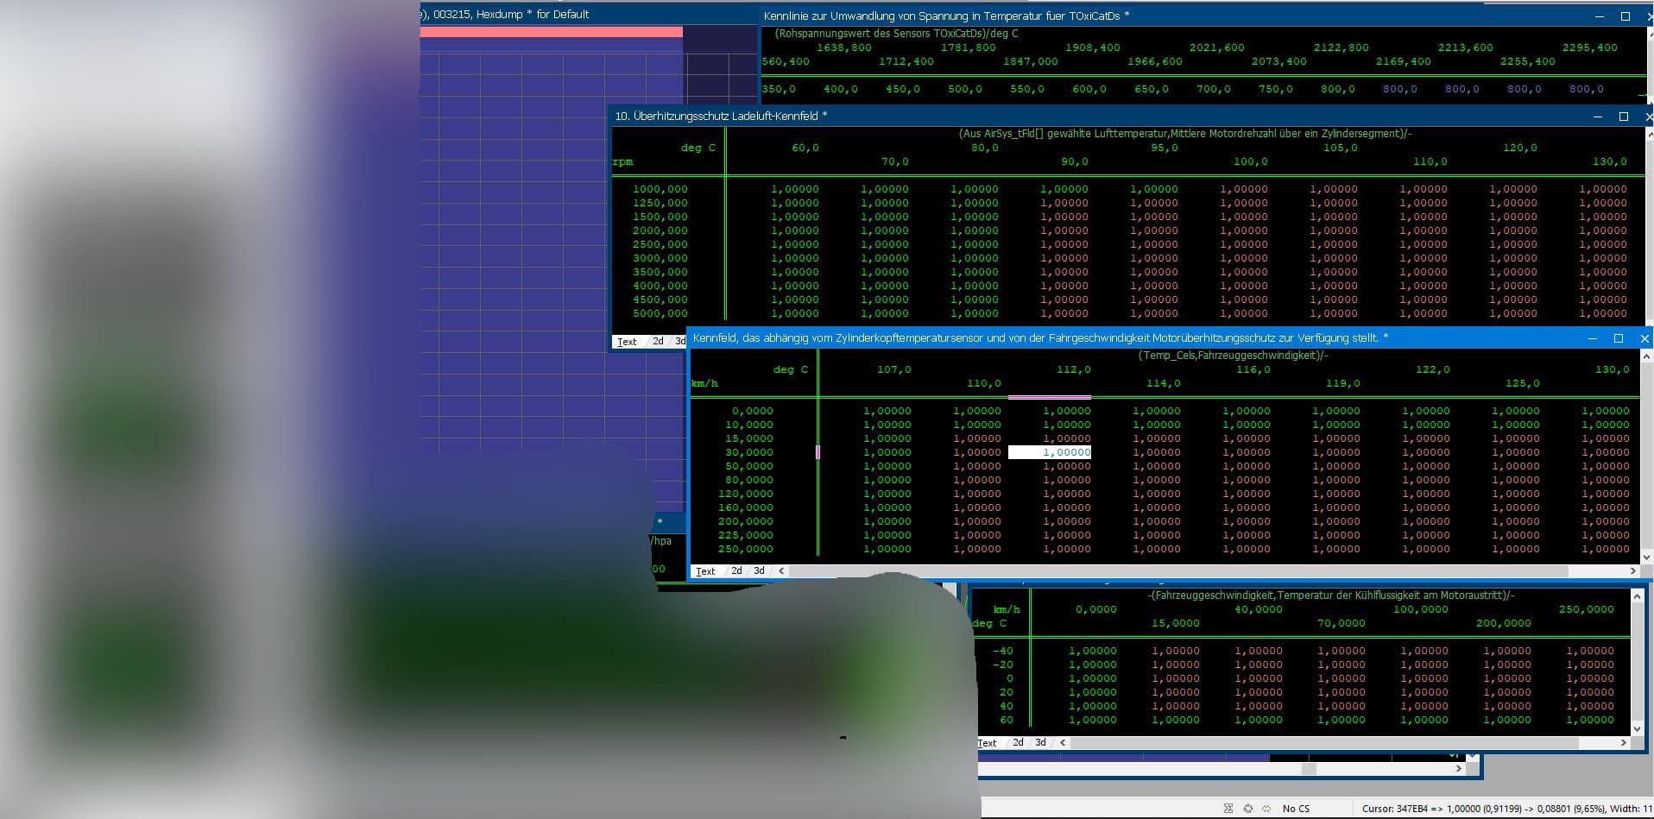Click the cursor value readout in status bar
Image resolution: width=1654 pixels, height=819 pixels.
click(1502, 809)
